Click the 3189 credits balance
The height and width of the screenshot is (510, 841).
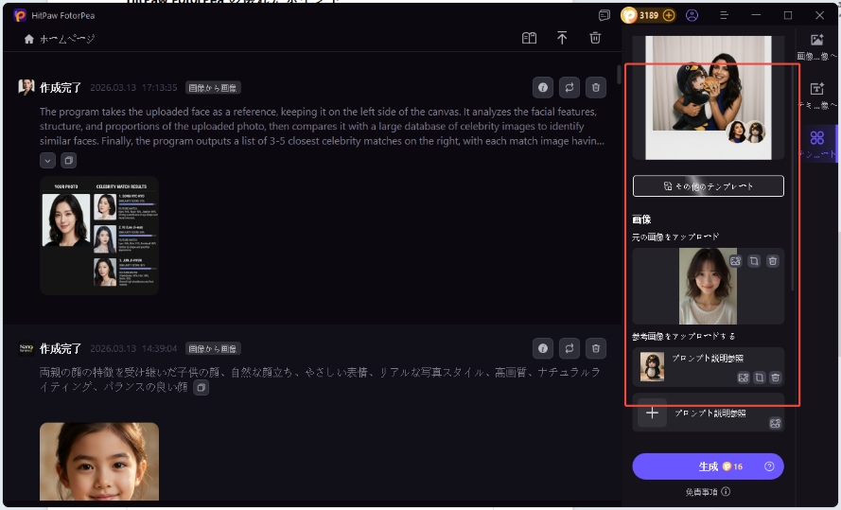tap(648, 15)
